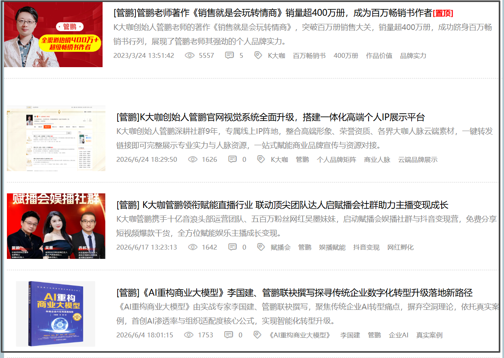Open article K大咖创始人管鹏官网视觉系统全面升级
504x358 pixels.
coord(270,117)
